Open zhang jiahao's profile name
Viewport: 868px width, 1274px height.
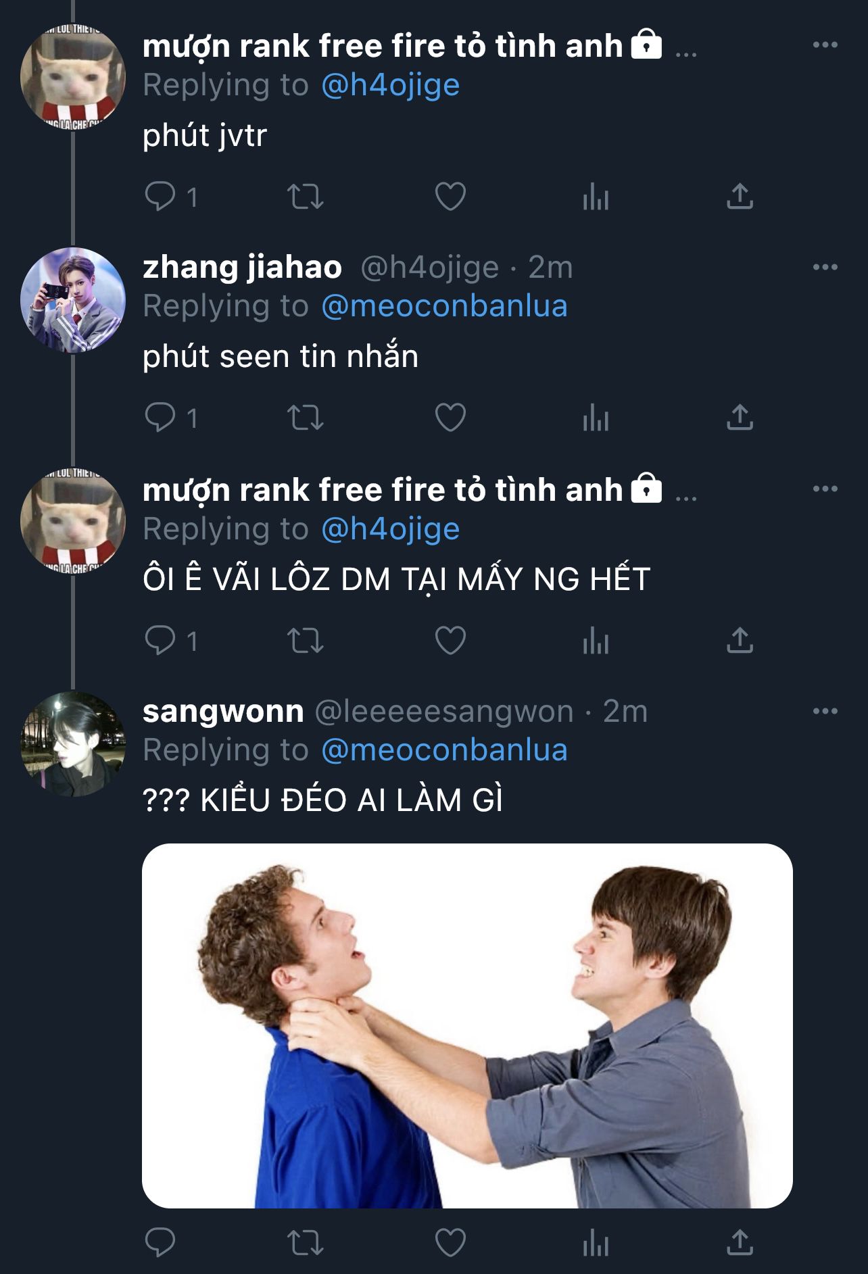pos(243,267)
